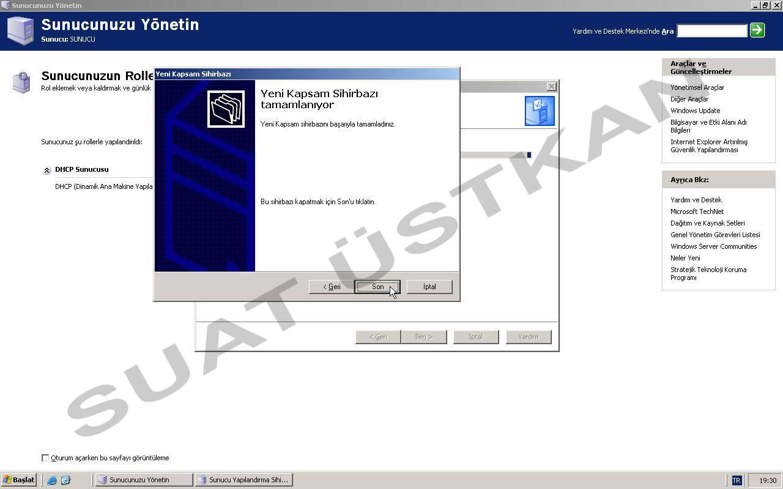Click İleri in the background configuration wizard
The image size is (783, 489).
coord(424,337)
